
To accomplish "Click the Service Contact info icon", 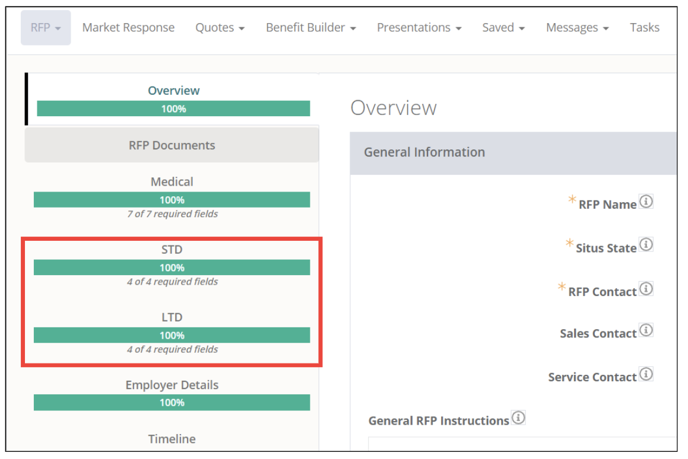I will pyautogui.click(x=646, y=374).
